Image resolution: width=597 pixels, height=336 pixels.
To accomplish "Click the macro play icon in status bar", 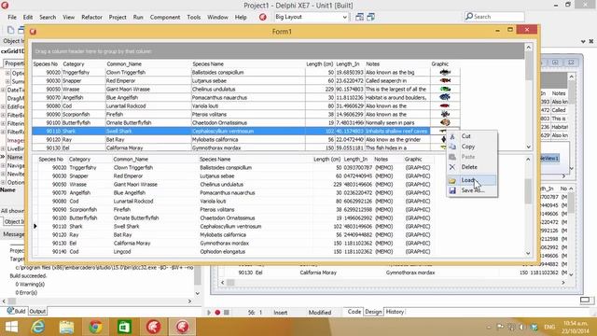I will click(x=209, y=313).
